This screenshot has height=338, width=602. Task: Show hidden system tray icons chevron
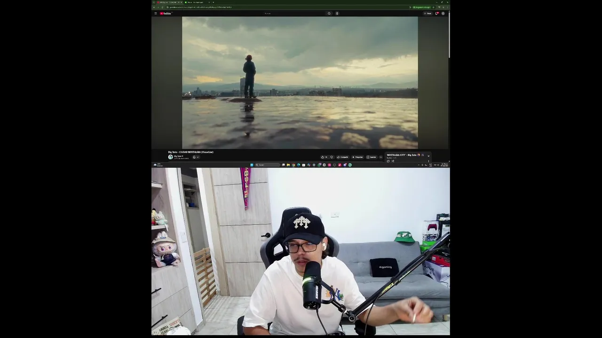419,165
